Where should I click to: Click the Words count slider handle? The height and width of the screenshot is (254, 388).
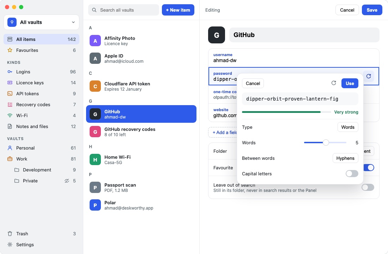tap(326, 143)
